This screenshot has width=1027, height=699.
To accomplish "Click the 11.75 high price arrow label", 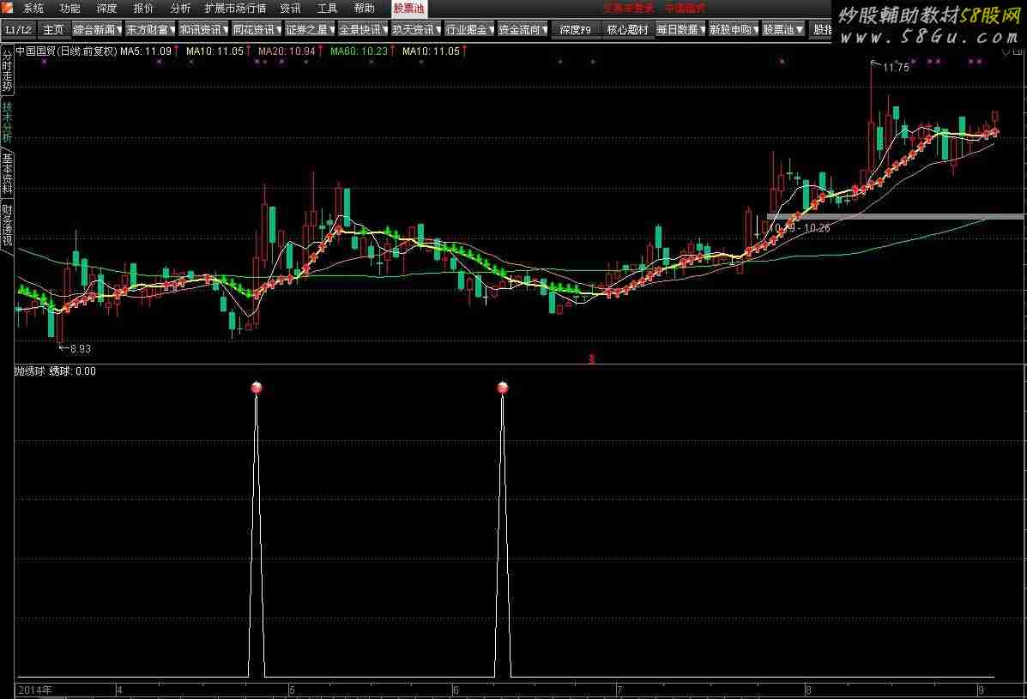I will [x=891, y=67].
